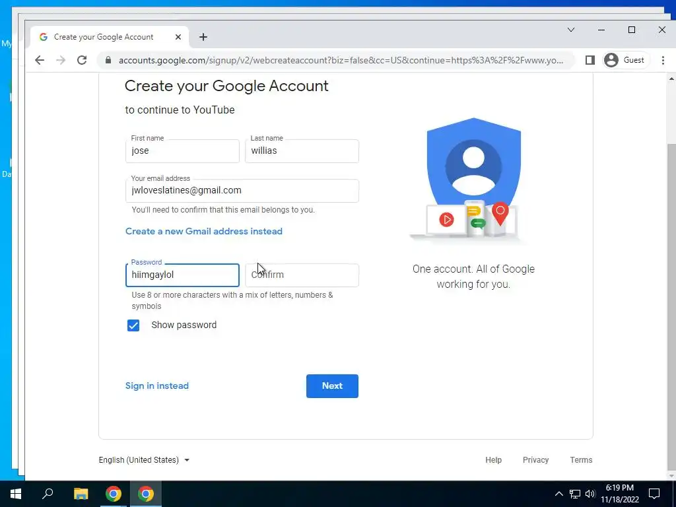Click the 'to continue to YouTube' text

coord(180,110)
